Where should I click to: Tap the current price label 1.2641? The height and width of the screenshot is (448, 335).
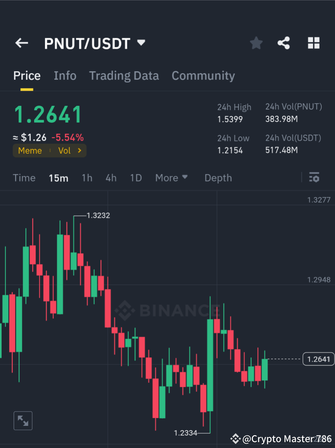tap(318, 359)
